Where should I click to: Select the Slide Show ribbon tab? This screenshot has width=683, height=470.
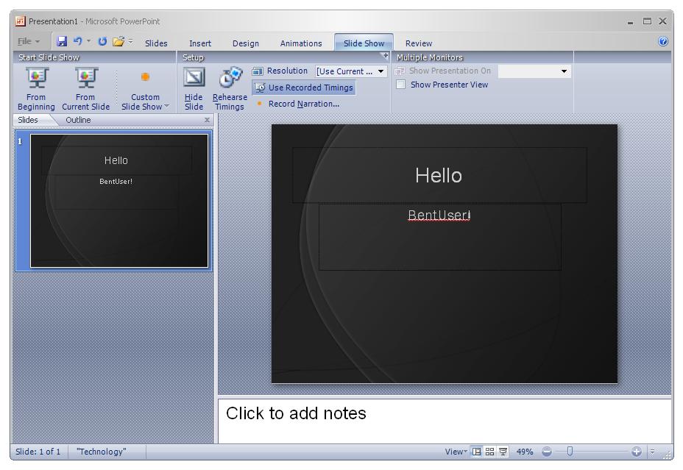[x=364, y=43]
